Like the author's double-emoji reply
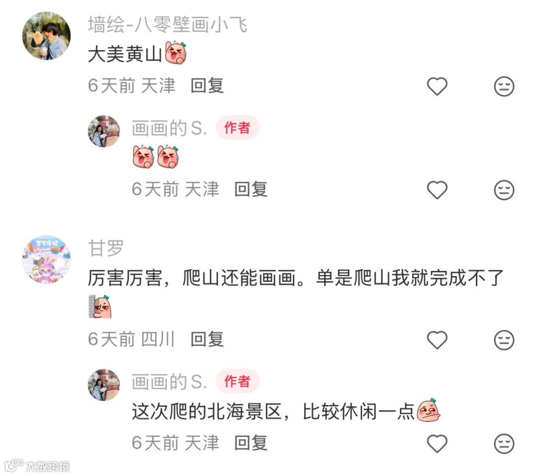 click(x=437, y=190)
